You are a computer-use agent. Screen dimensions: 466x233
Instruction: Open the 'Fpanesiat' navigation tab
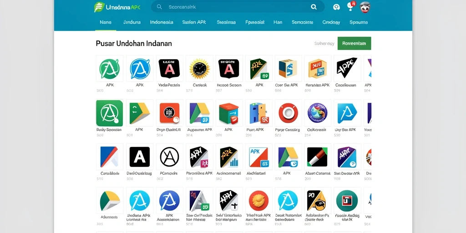coord(255,22)
